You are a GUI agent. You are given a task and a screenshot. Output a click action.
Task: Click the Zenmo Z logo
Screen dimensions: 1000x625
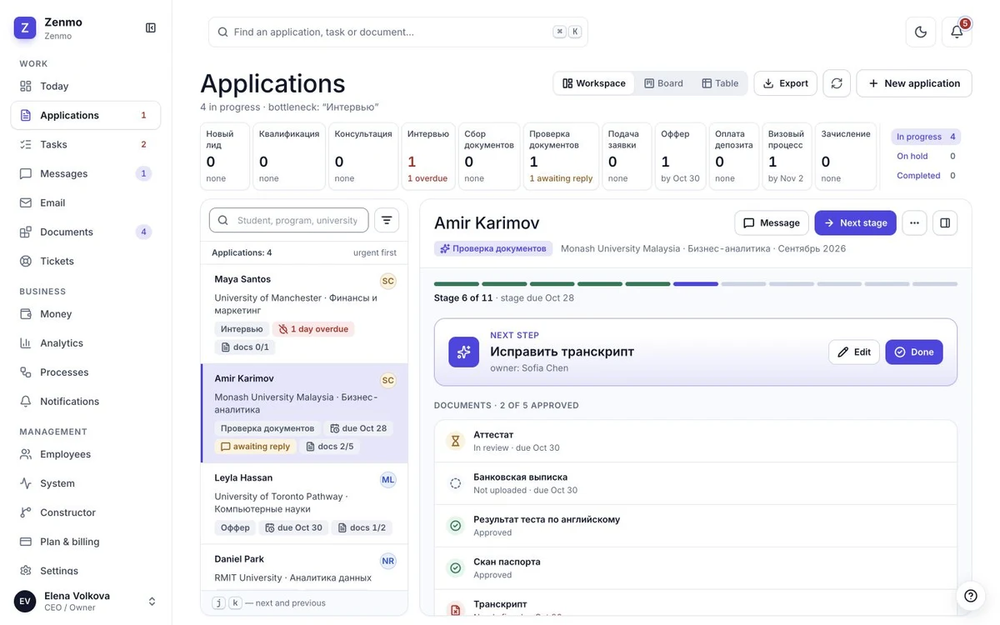click(x=25, y=27)
